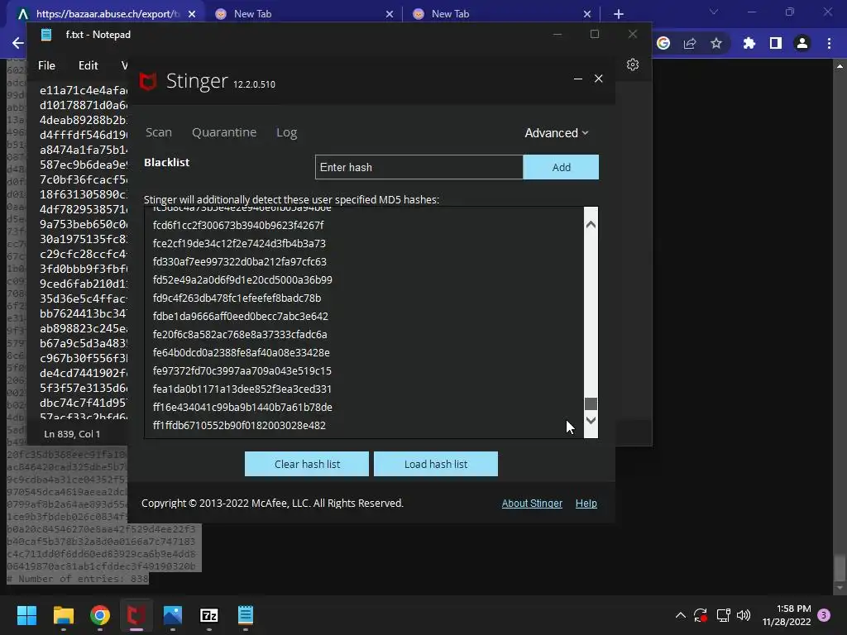The image size is (847, 635).
Task: Select hash ff1ffdb6710552b90f0182003028e482
Action: point(239,426)
